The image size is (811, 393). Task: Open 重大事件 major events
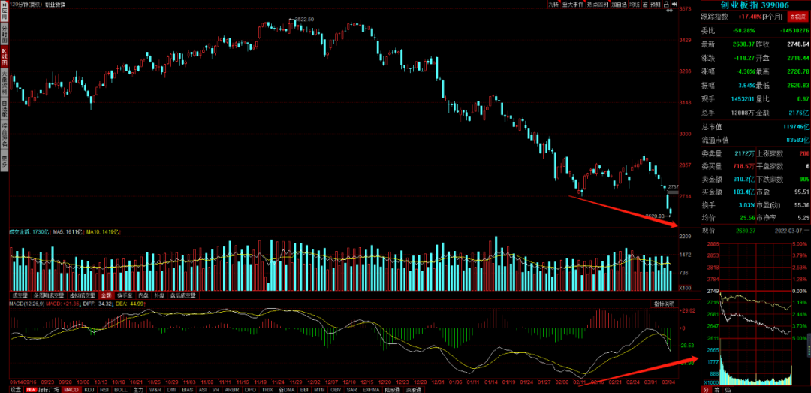573,5
